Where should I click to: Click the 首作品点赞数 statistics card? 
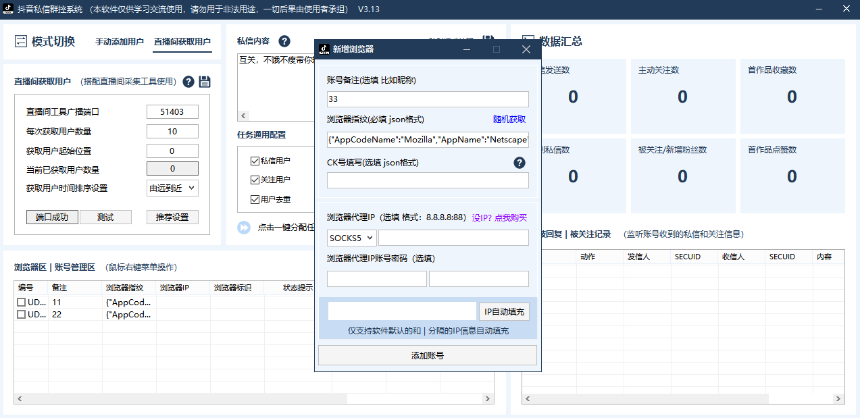coord(792,176)
